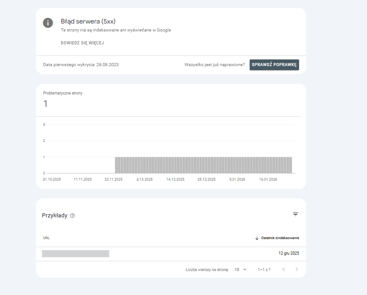Click the SPRAWDŹ POPRAWKĘ button

click(x=274, y=65)
